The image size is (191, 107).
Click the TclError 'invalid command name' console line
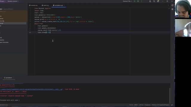click(16, 96)
